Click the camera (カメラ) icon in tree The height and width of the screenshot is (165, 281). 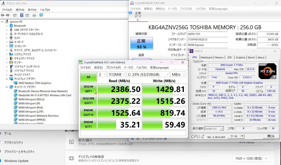tap(11, 38)
